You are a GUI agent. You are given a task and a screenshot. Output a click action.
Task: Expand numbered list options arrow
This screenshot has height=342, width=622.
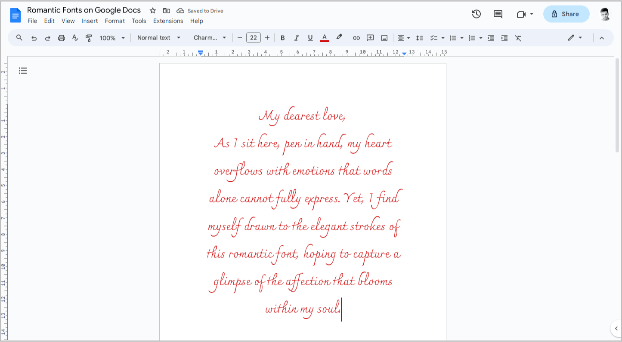pyautogui.click(x=481, y=38)
